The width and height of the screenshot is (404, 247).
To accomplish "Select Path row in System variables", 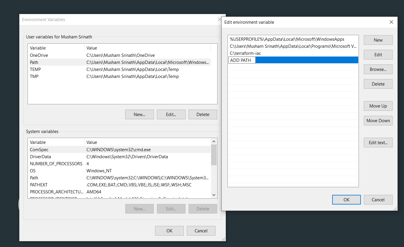I will tap(119, 178).
